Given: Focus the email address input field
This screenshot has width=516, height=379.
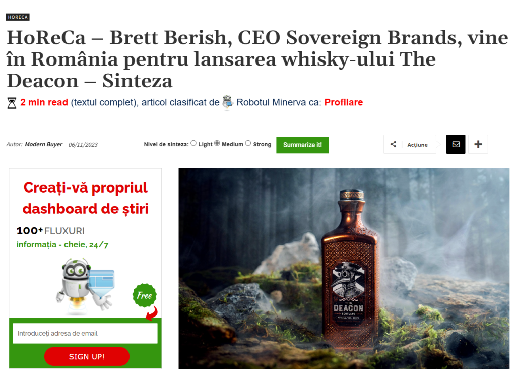Looking at the screenshot, I should (85, 333).
